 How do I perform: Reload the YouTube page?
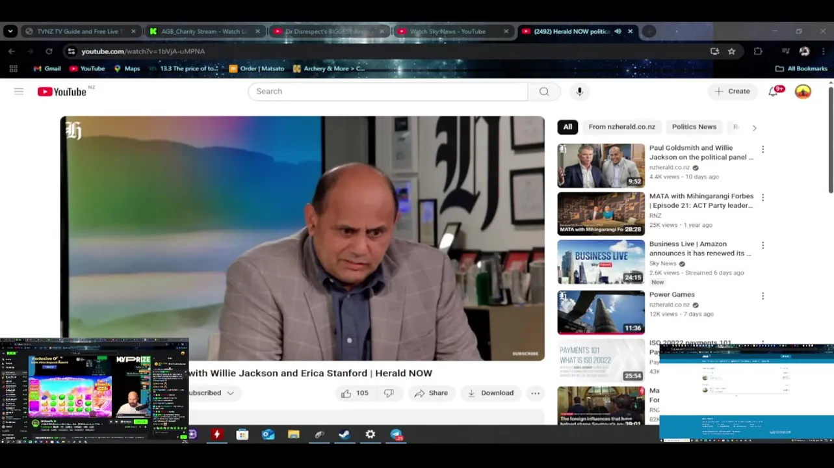pyautogui.click(x=49, y=51)
